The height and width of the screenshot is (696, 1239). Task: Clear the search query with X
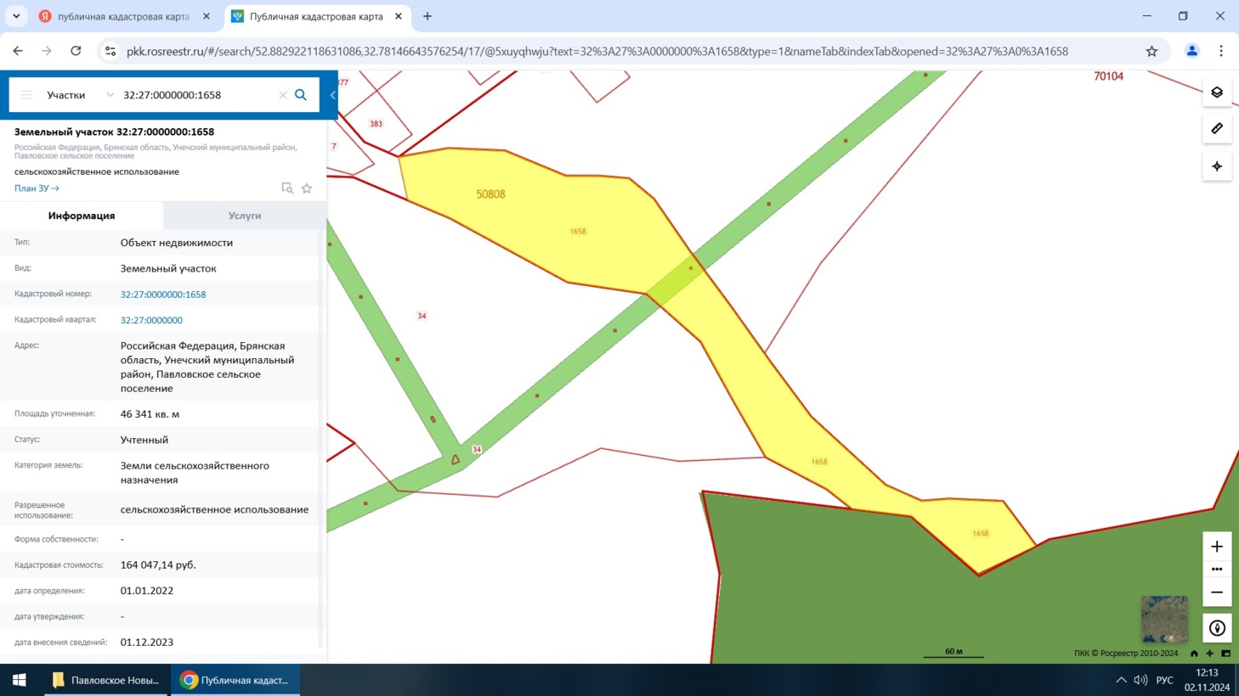click(283, 95)
